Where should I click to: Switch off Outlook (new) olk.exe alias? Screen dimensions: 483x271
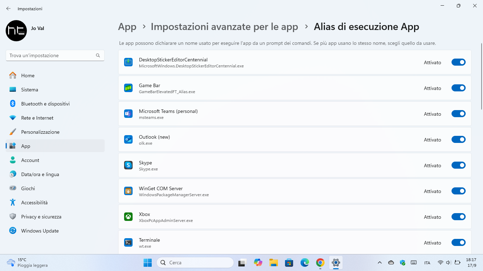click(x=459, y=139)
